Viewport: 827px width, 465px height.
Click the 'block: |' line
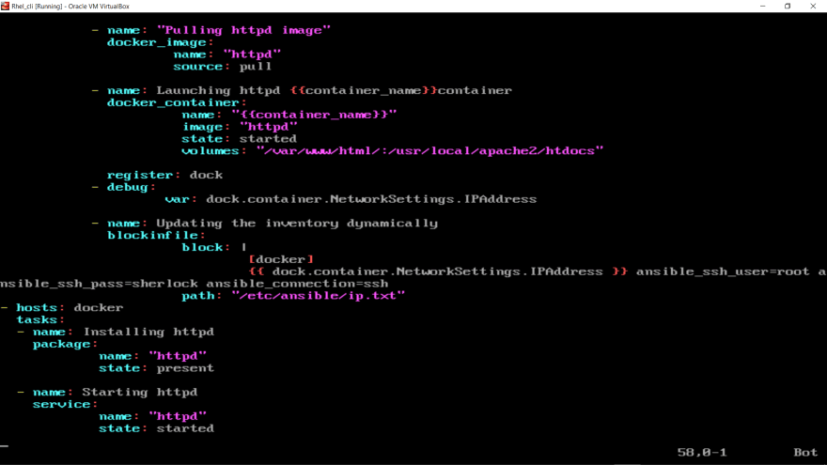[x=214, y=247]
